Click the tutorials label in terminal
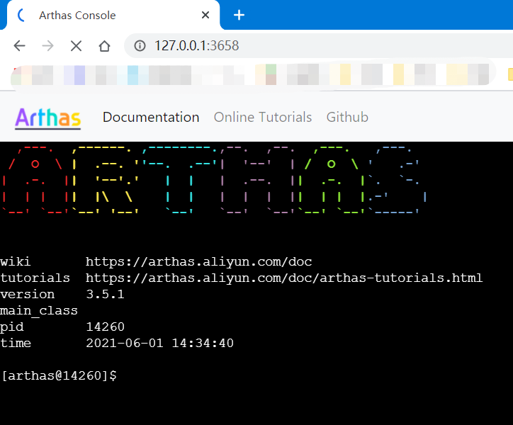This screenshot has width=513, height=425. 35,278
